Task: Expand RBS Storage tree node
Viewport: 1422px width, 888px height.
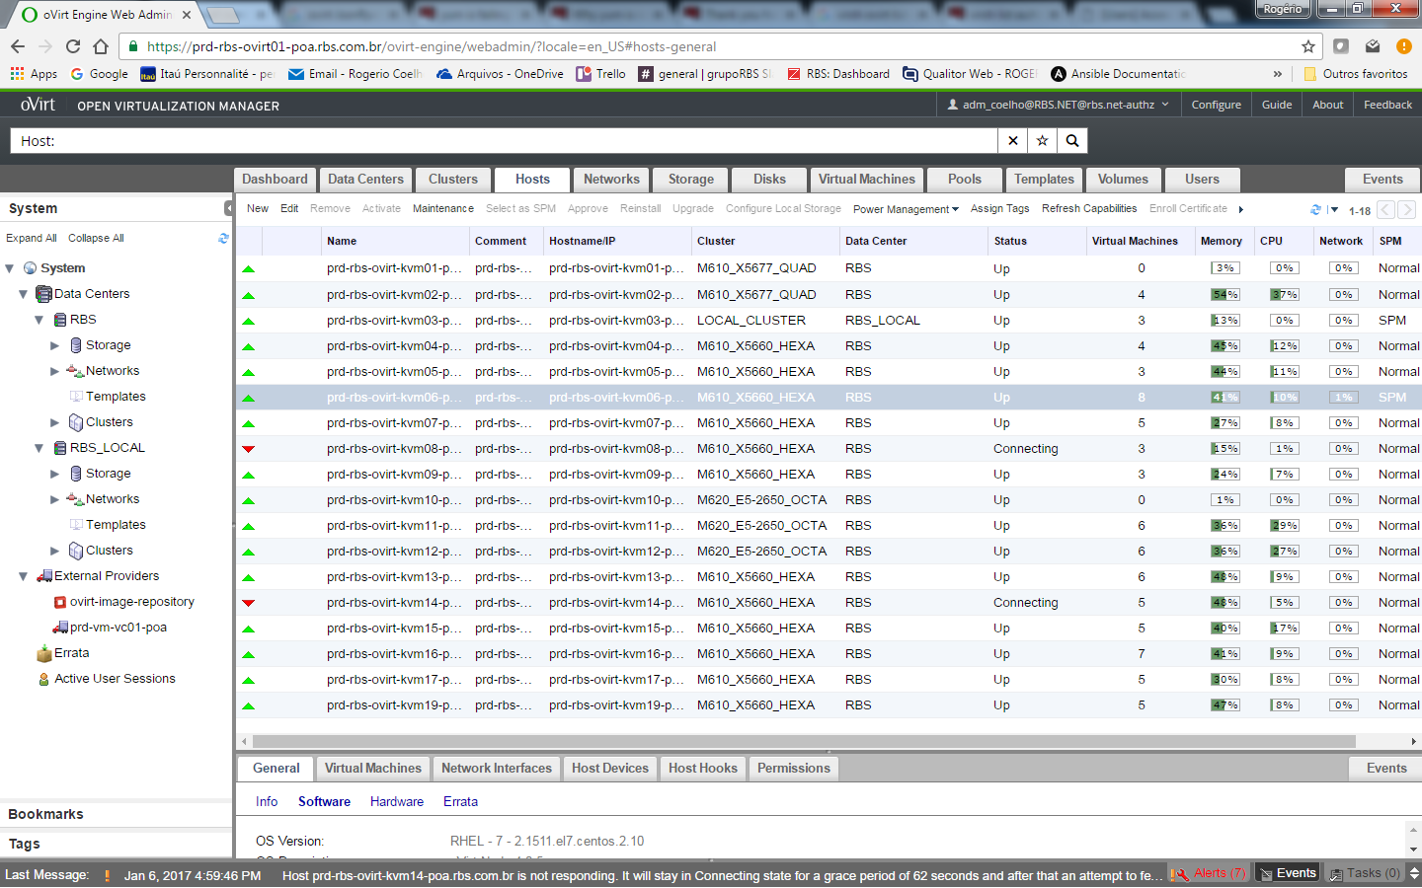Action: [x=55, y=345]
